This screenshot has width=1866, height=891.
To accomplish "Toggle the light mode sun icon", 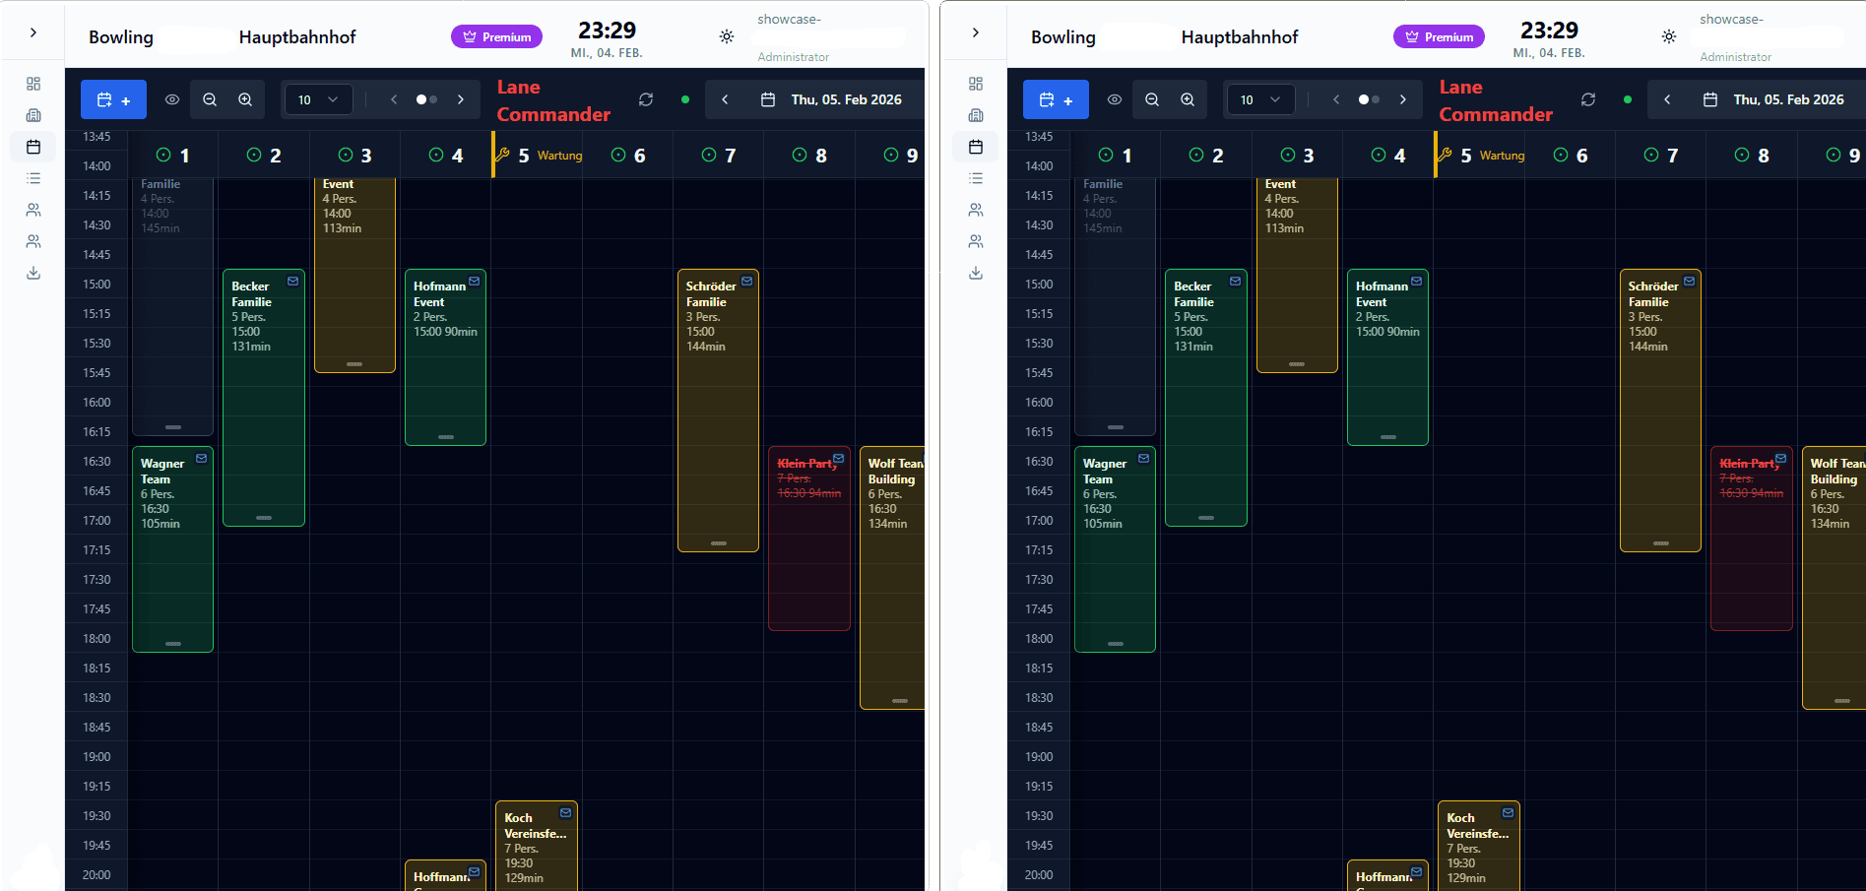I will (x=727, y=36).
